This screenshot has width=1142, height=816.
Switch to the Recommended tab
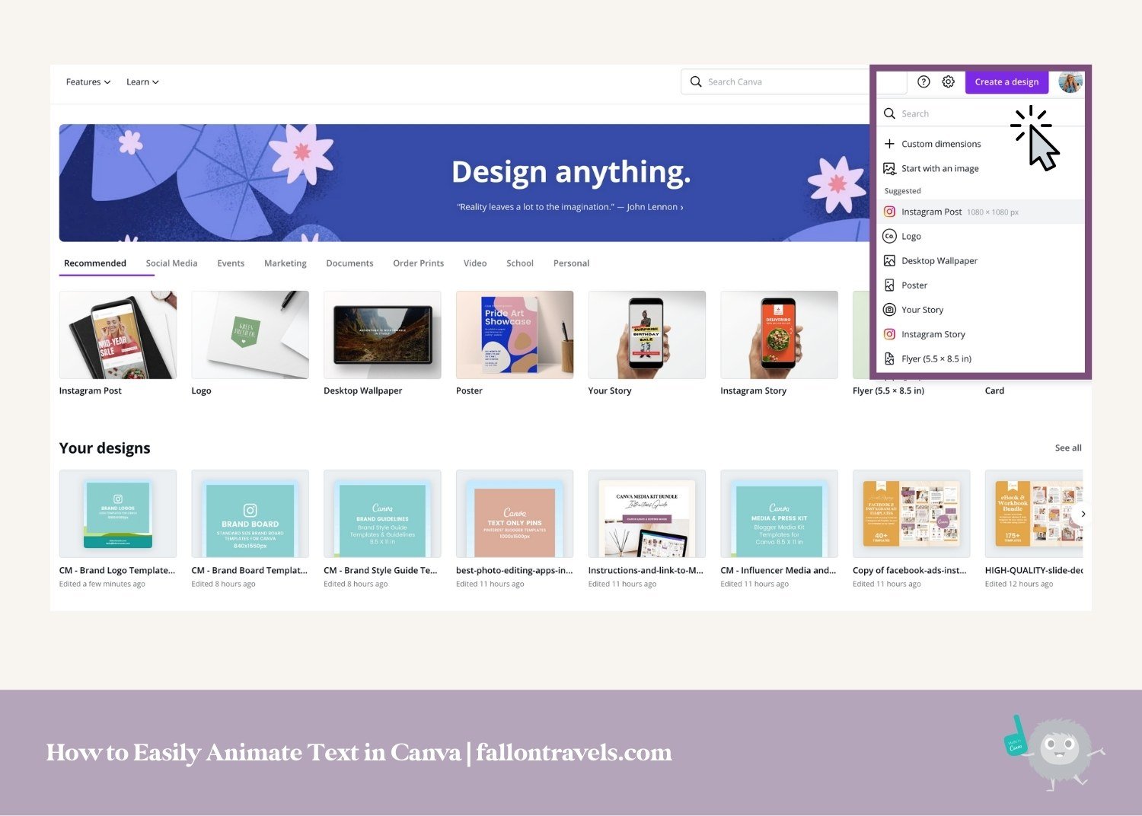[x=95, y=263]
